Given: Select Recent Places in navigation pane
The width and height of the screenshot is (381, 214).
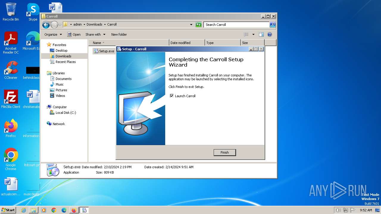Looking at the screenshot, I should pos(65,62).
